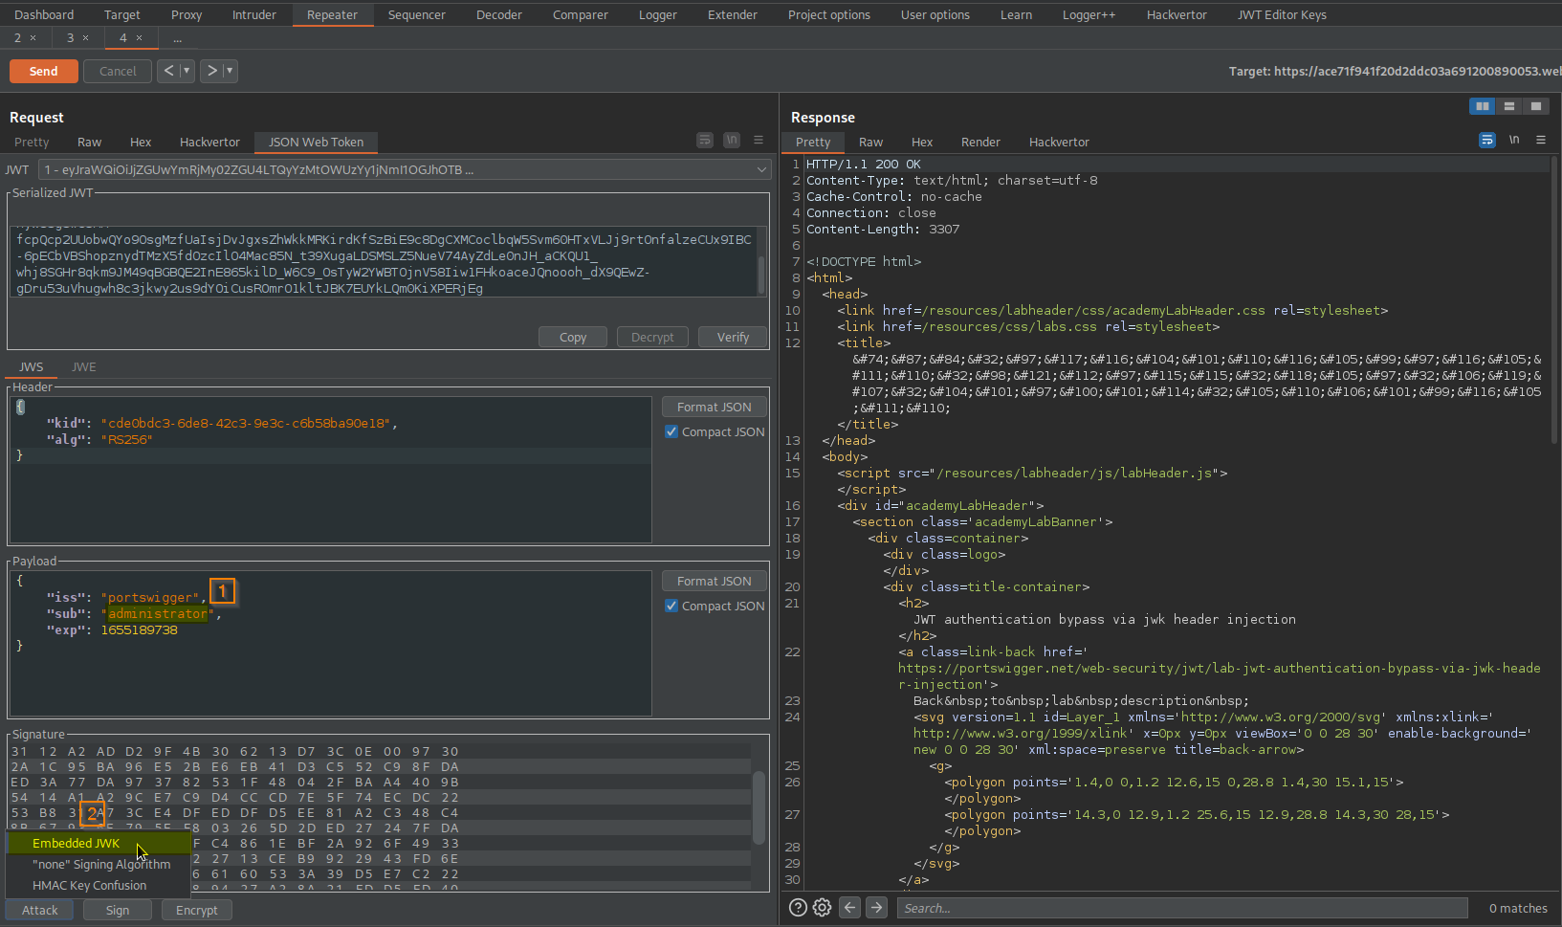Add a new Repeater tab via ellipsis
Viewport: 1562px width, 927px height.
pos(177,38)
